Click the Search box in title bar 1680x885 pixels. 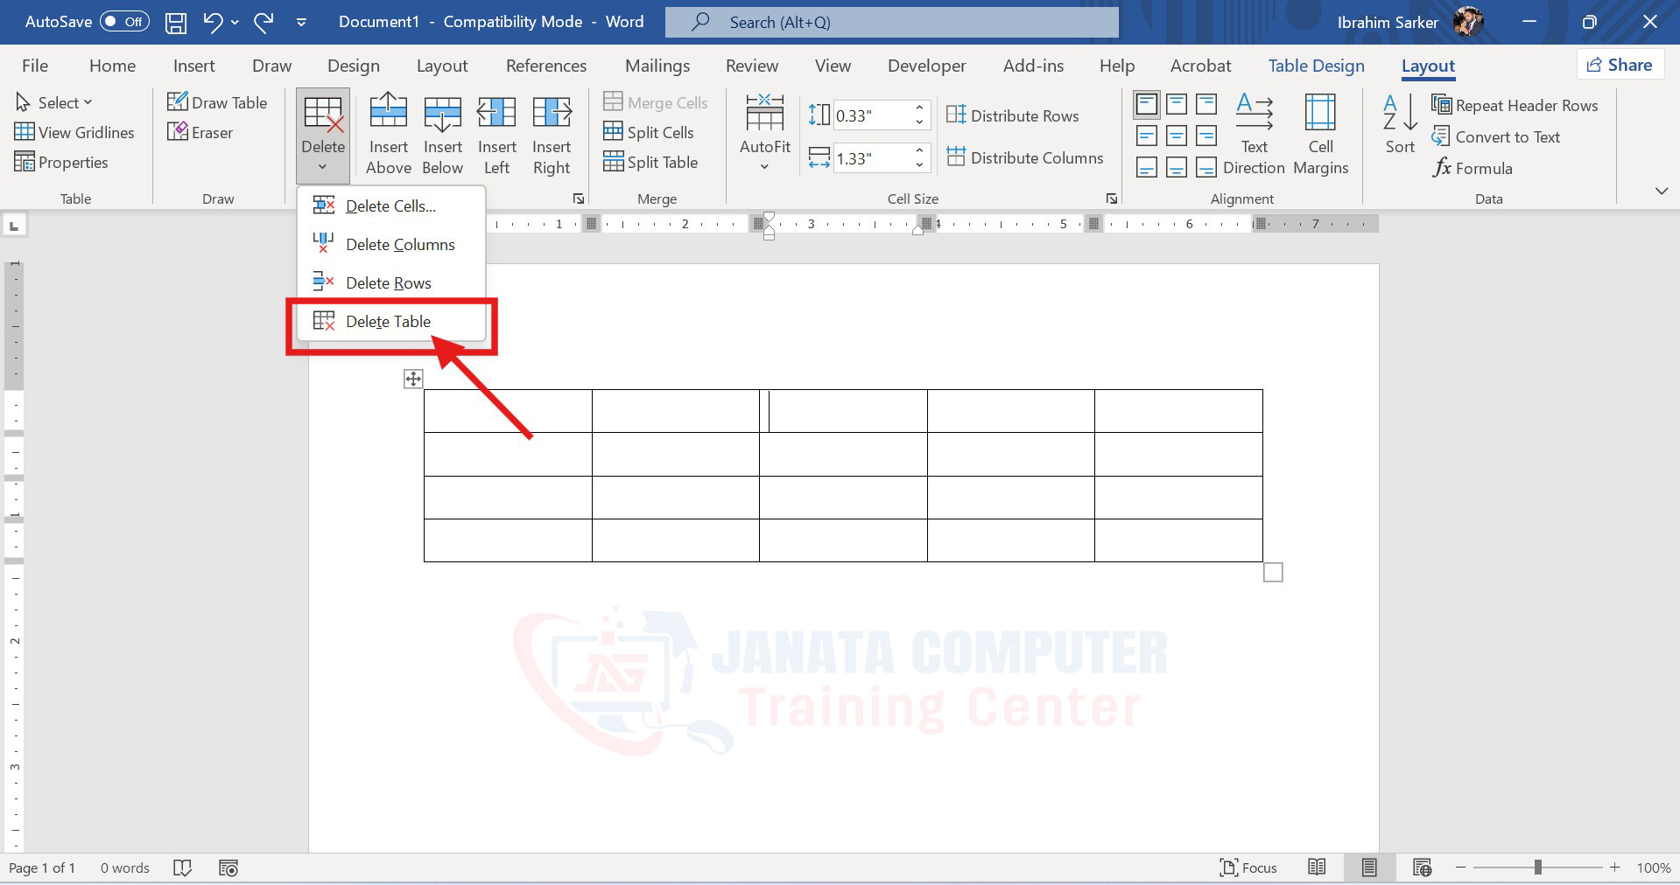click(x=891, y=22)
